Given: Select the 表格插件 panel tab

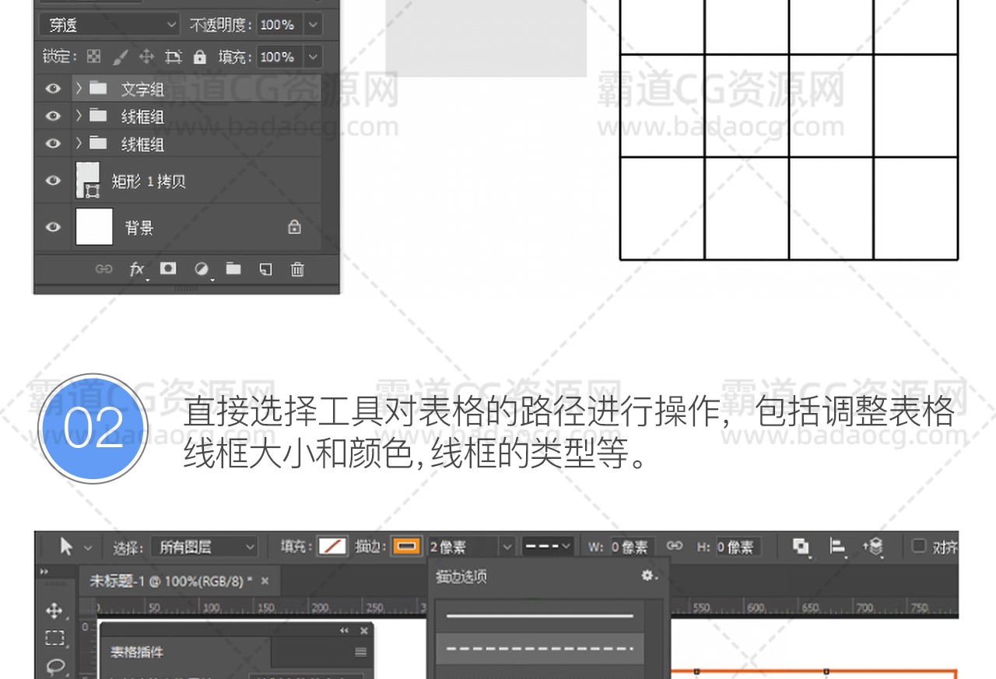Looking at the screenshot, I should (136, 652).
